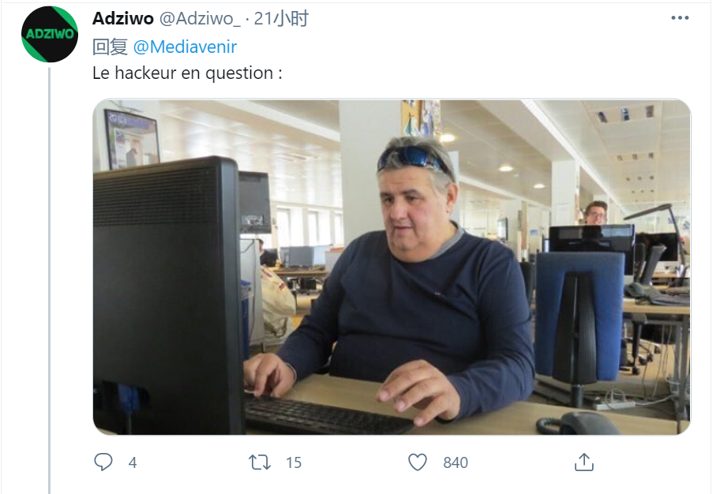The image size is (720, 494).
Task: Click the Adziwo display name
Action: (x=123, y=19)
